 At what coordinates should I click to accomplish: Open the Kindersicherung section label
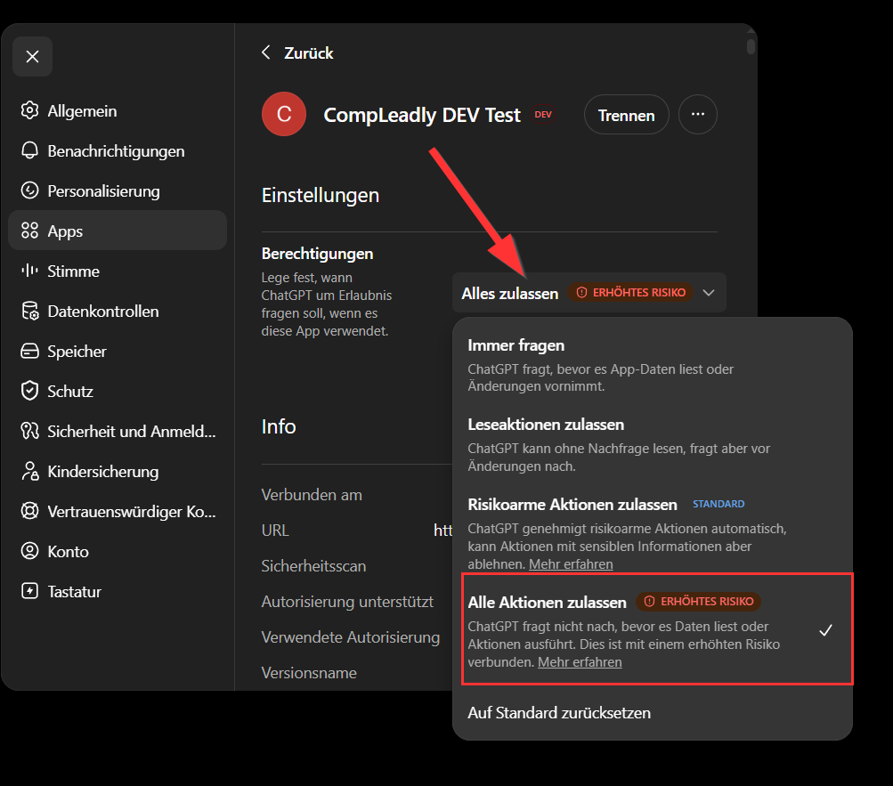[x=103, y=472]
